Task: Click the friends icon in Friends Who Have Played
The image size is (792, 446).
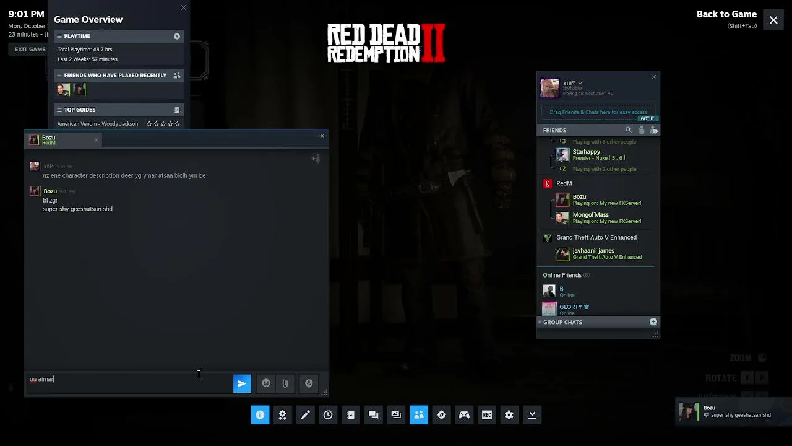Action: [x=177, y=76]
